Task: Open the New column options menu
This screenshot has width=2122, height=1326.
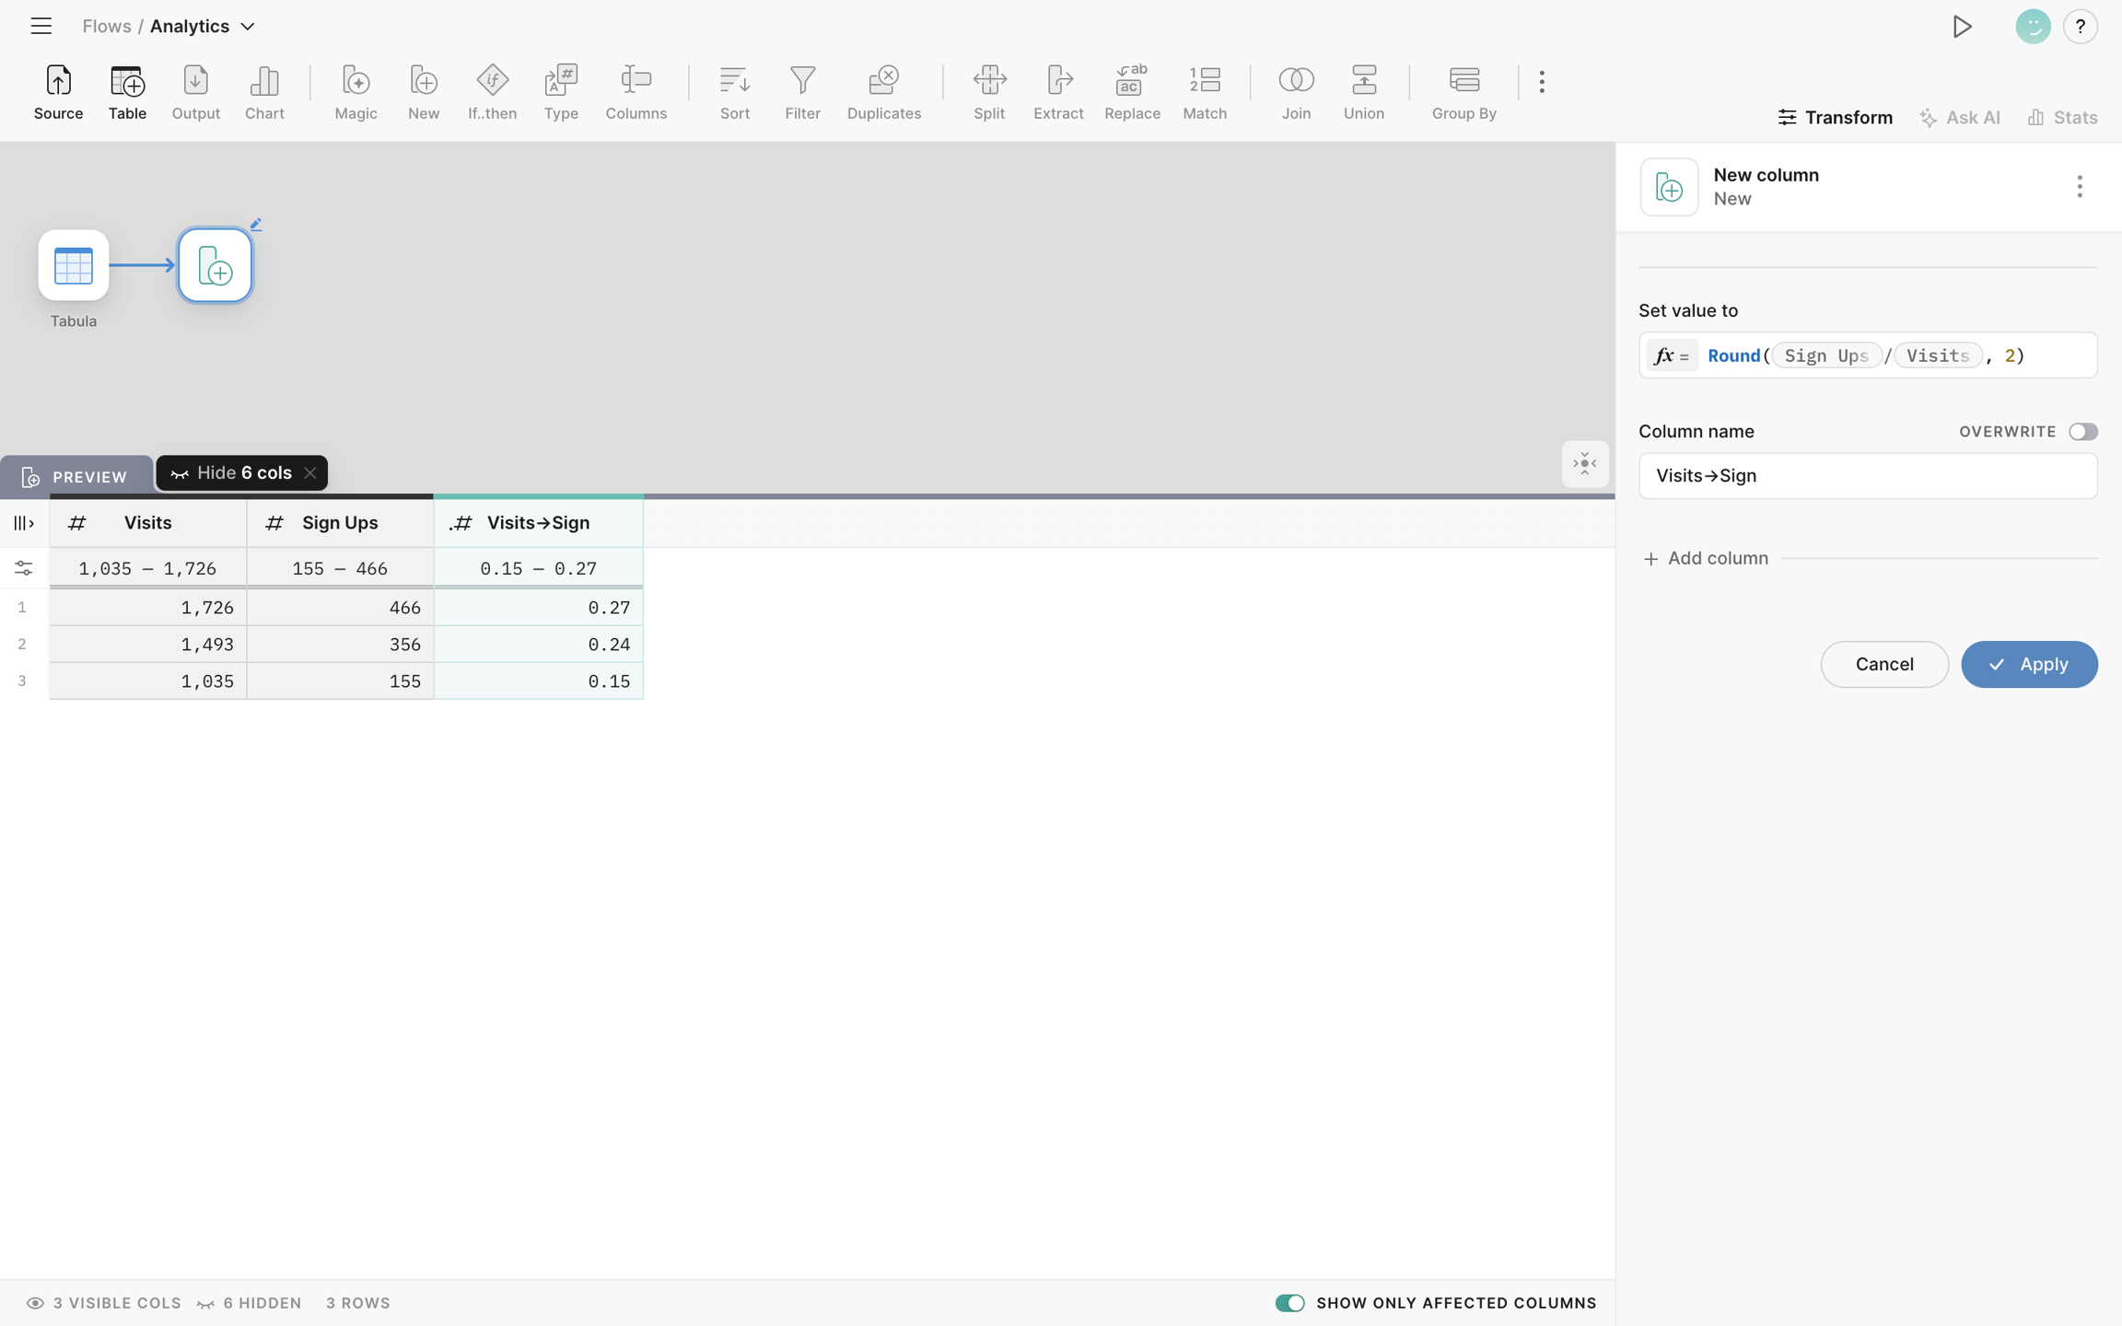Action: 2079,187
